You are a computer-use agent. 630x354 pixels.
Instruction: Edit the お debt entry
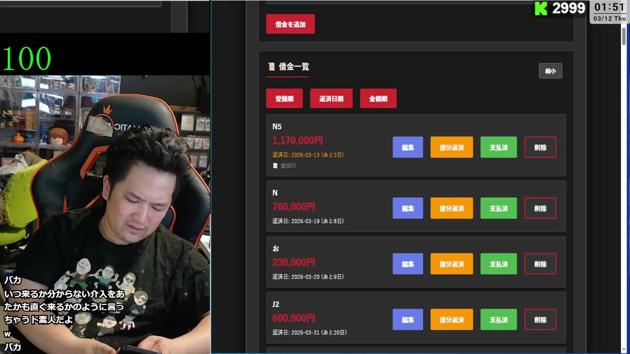[408, 264]
